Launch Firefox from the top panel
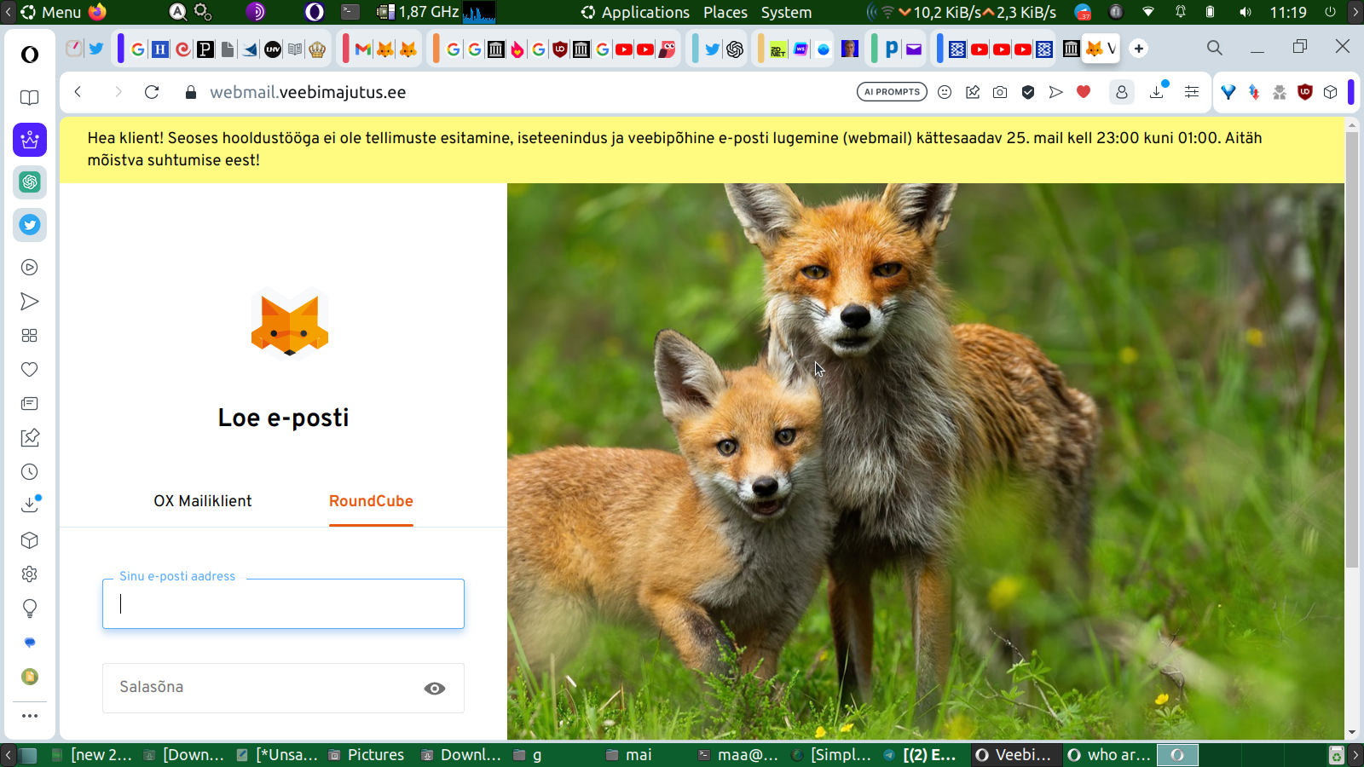1364x767 pixels. (x=97, y=12)
